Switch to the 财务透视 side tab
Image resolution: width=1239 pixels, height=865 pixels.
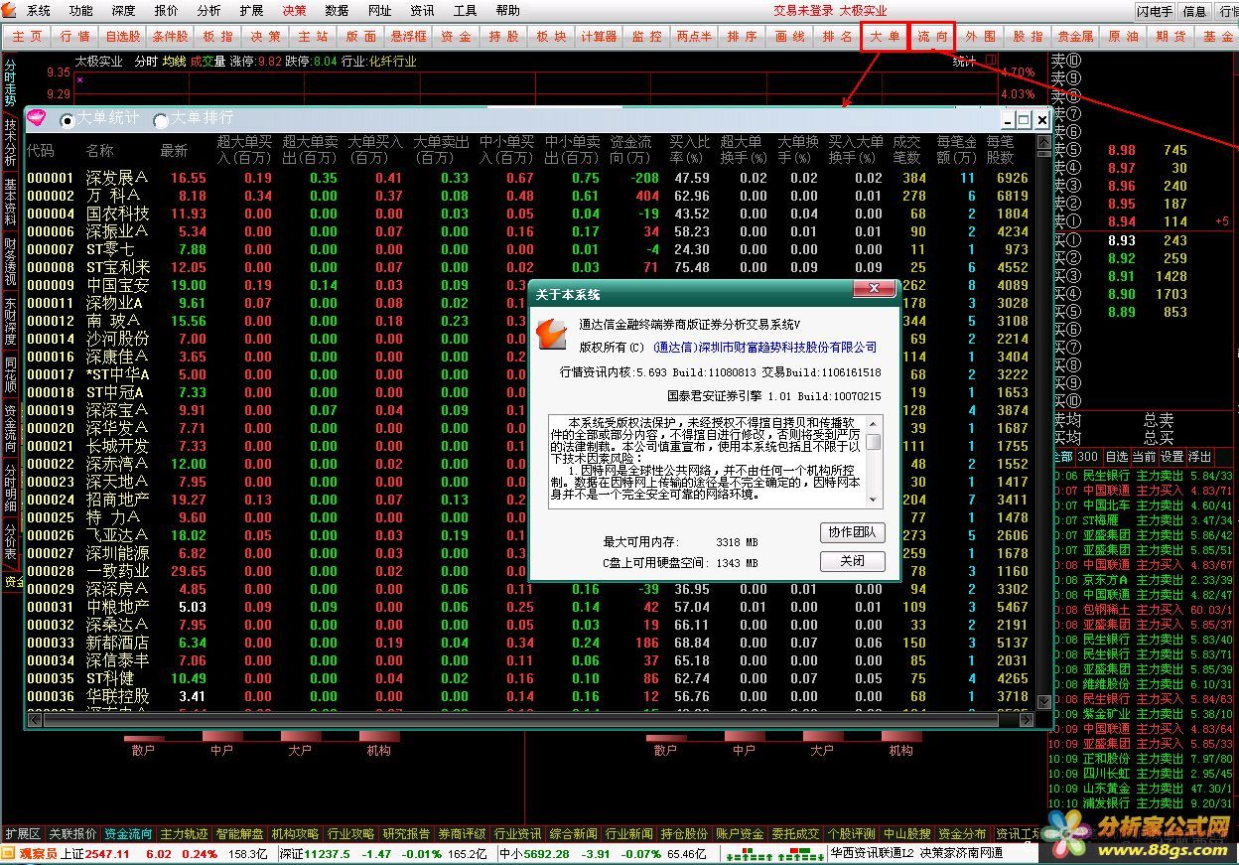tap(10, 261)
